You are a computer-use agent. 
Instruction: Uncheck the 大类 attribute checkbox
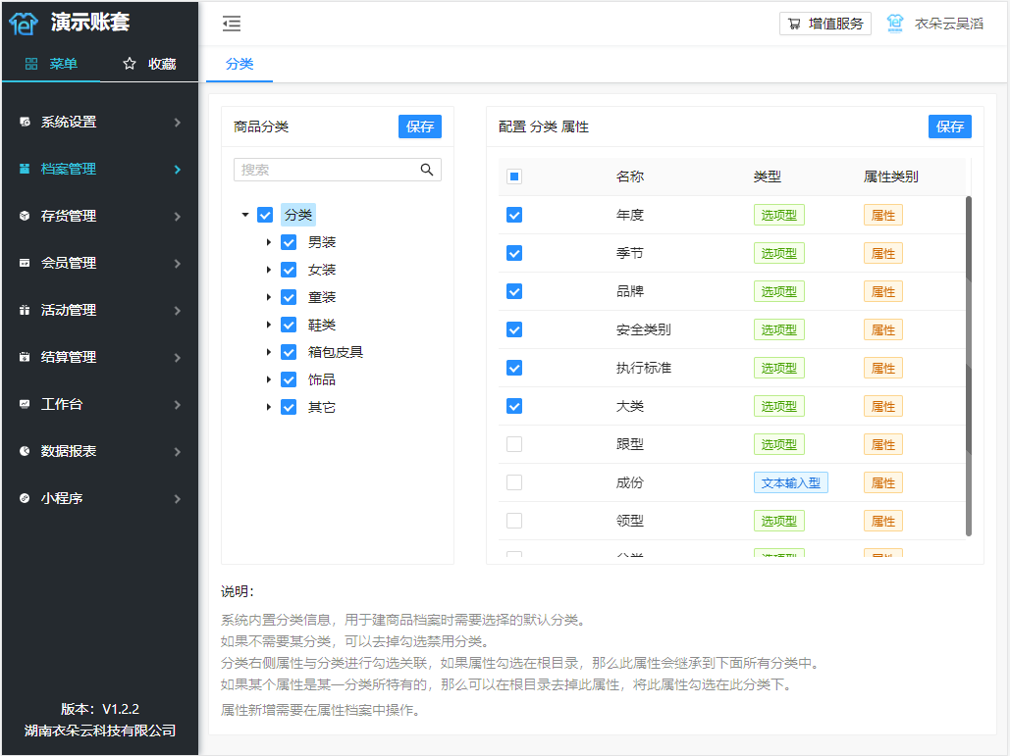(x=514, y=406)
